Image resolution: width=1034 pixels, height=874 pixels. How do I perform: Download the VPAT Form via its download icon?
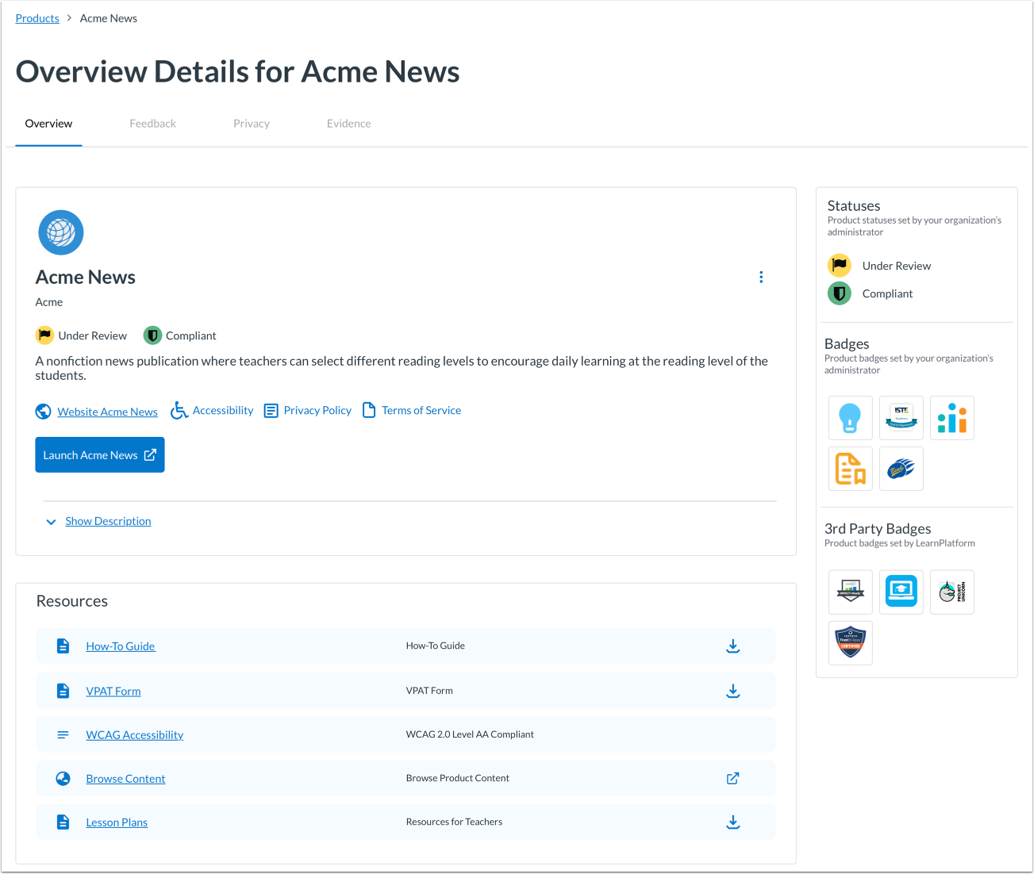coord(732,690)
